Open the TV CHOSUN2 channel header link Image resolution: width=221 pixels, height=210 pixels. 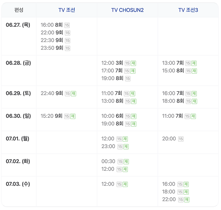coord(127,10)
